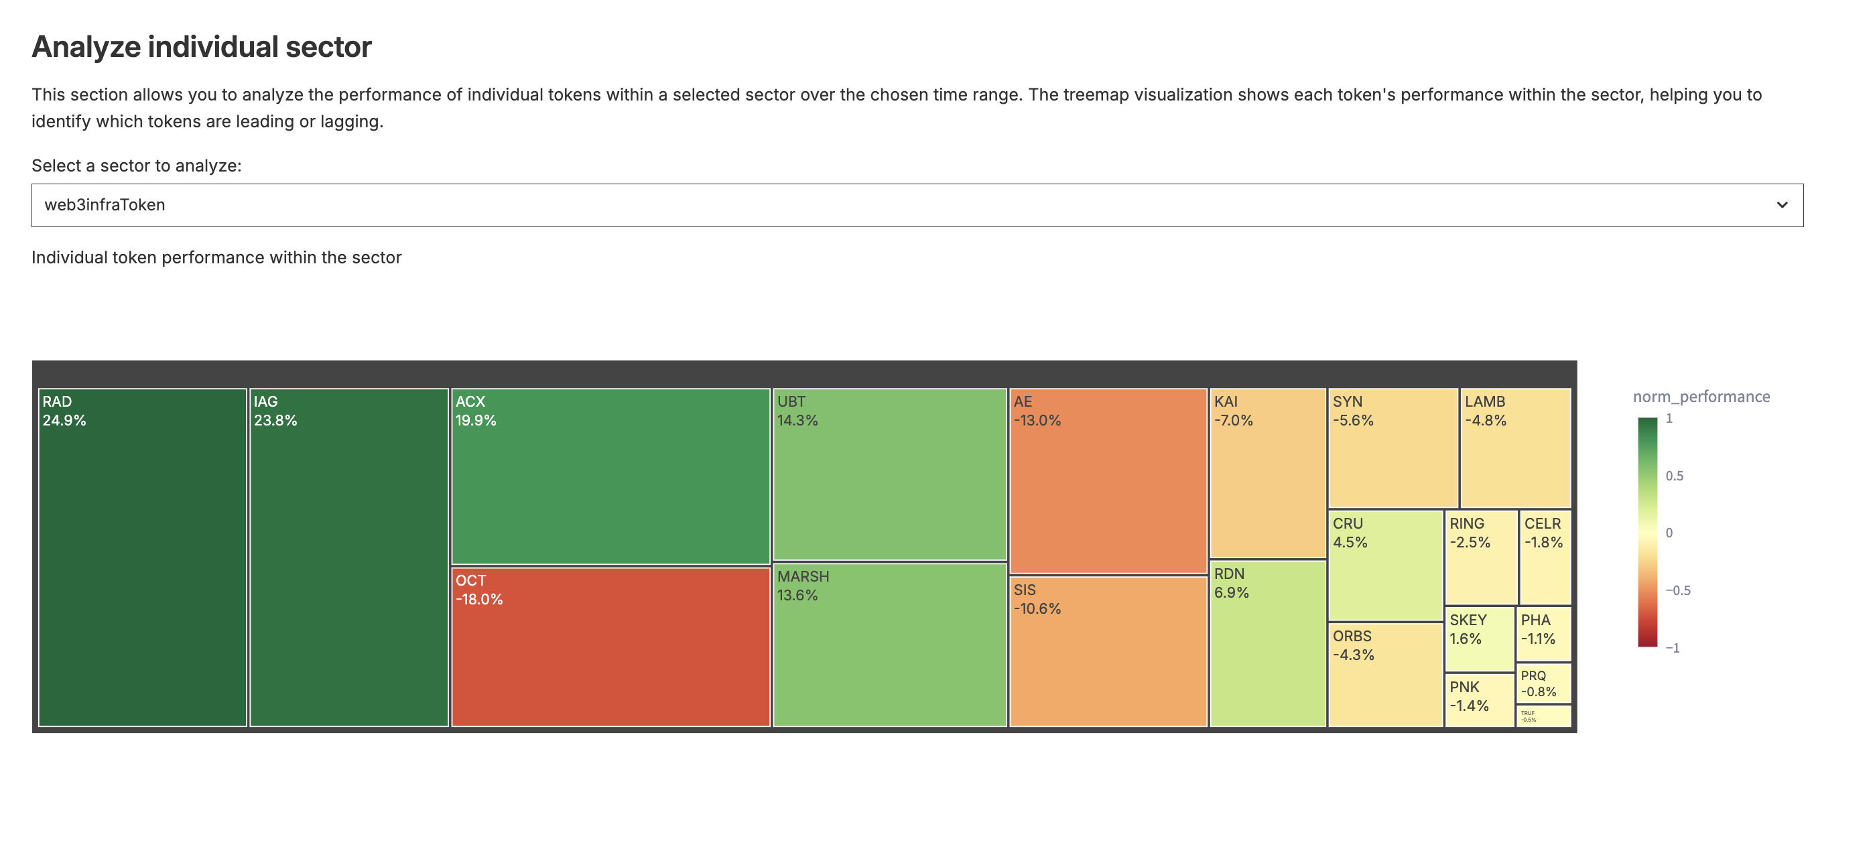This screenshot has height=859, width=1875.
Task: Click the AE -13.0% orange tile
Action: pyautogui.click(x=1108, y=481)
